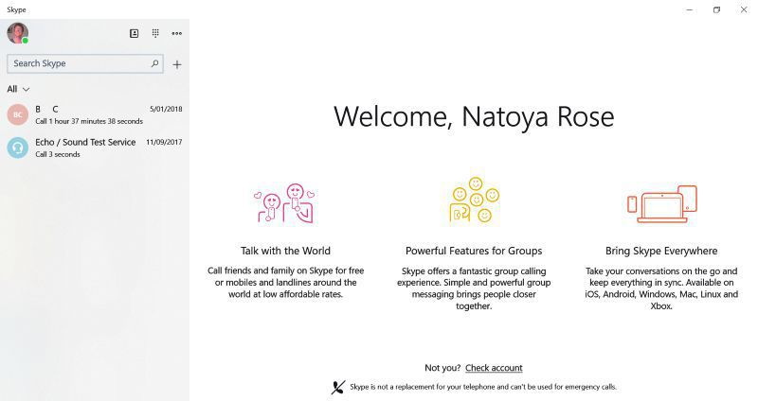
Task: Click the Call 3 seconds text
Action: click(x=58, y=154)
